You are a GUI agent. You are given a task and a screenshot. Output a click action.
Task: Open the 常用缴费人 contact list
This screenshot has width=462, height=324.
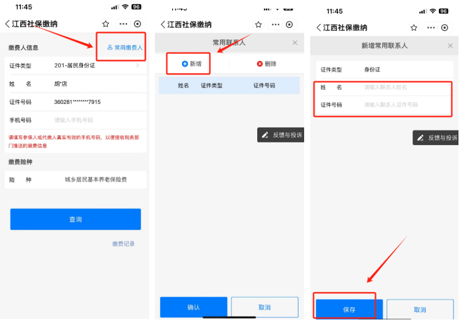coord(125,48)
